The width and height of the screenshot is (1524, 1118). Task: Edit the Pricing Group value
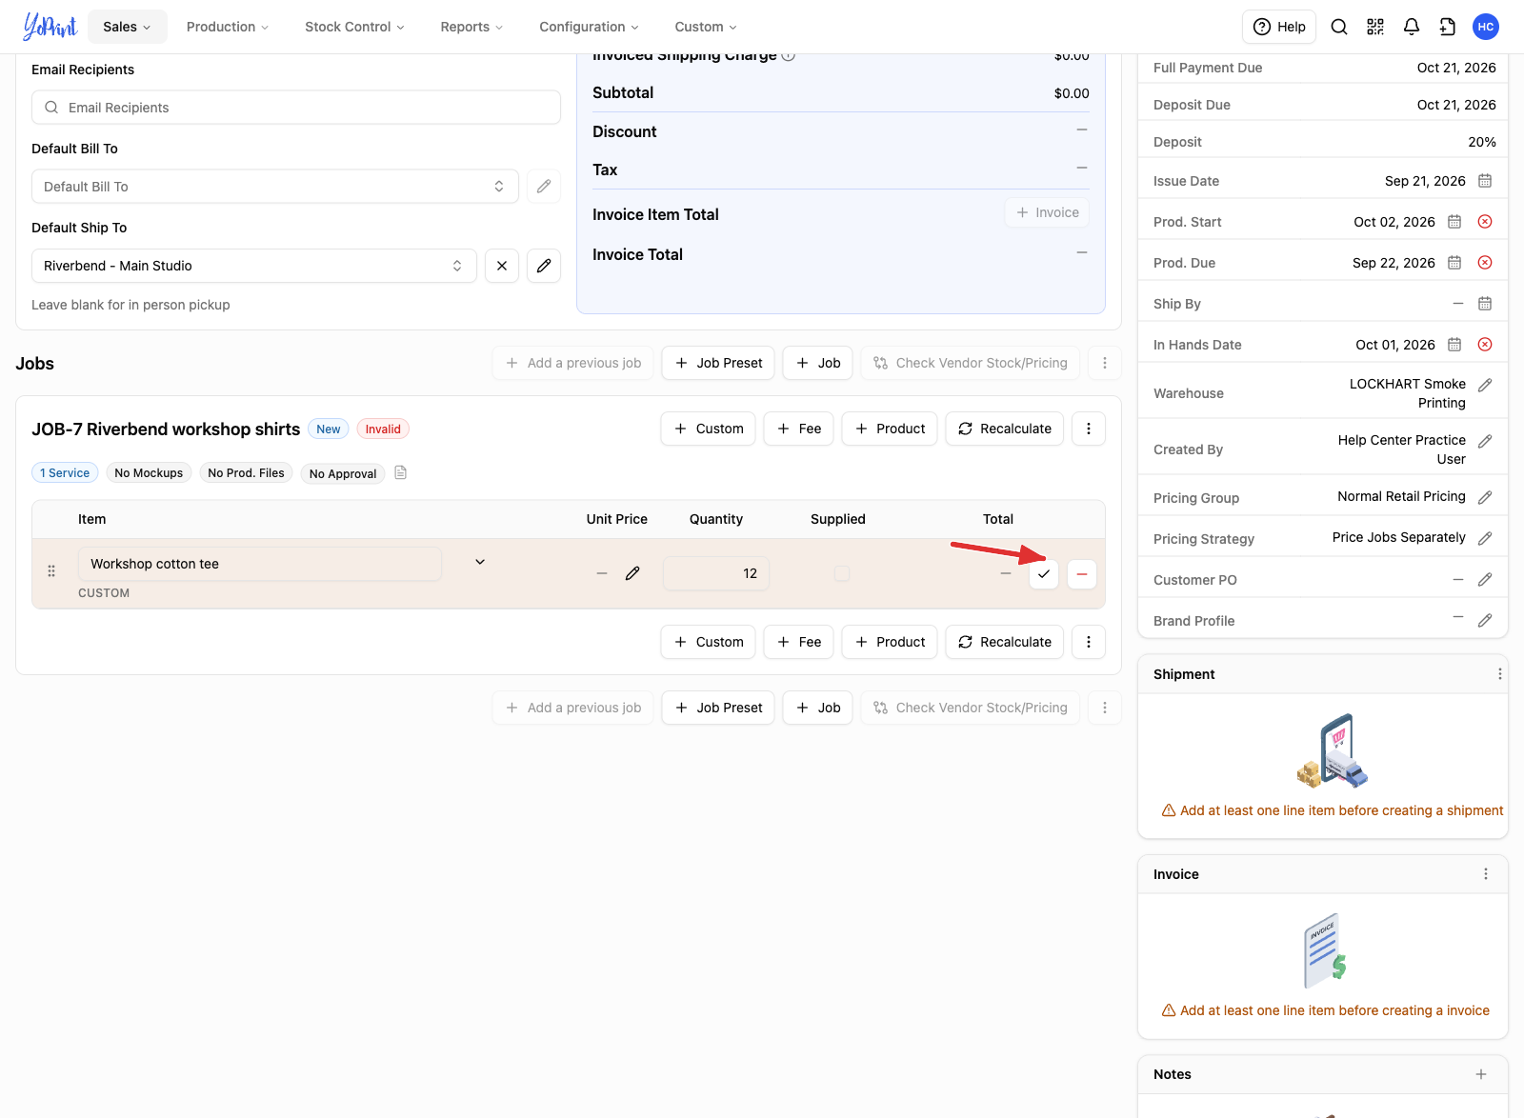(1485, 498)
